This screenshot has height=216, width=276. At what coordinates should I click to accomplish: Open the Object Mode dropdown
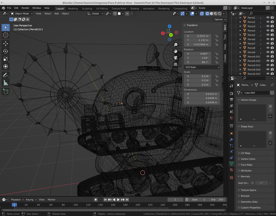coord(22,14)
